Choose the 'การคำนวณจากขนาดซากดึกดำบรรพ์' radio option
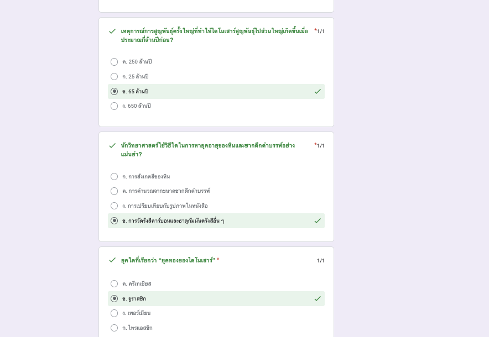The width and height of the screenshot is (489, 337). pyautogui.click(x=115, y=191)
